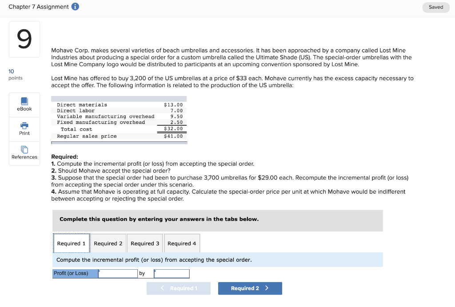Click Variable manufacturing overhead label
Screen dimensions: 455x307
coord(106,116)
